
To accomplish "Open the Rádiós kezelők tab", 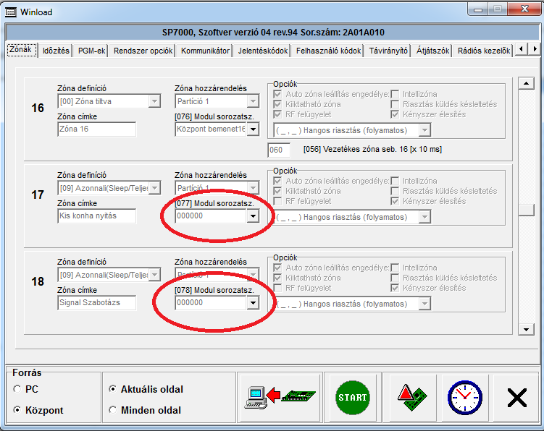I will (484, 51).
